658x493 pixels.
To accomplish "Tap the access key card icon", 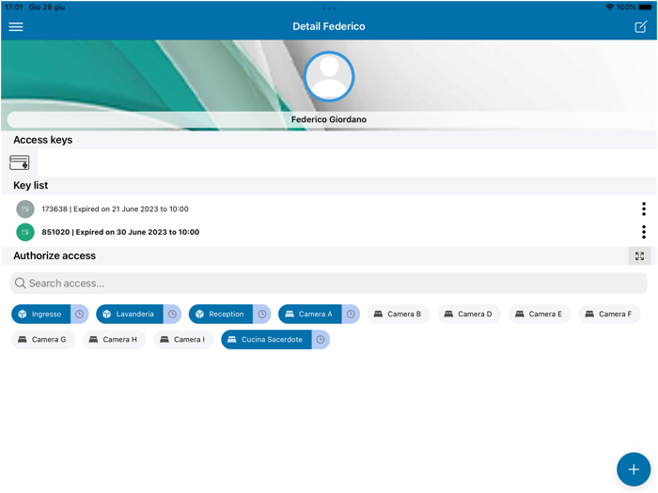I will [x=20, y=162].
